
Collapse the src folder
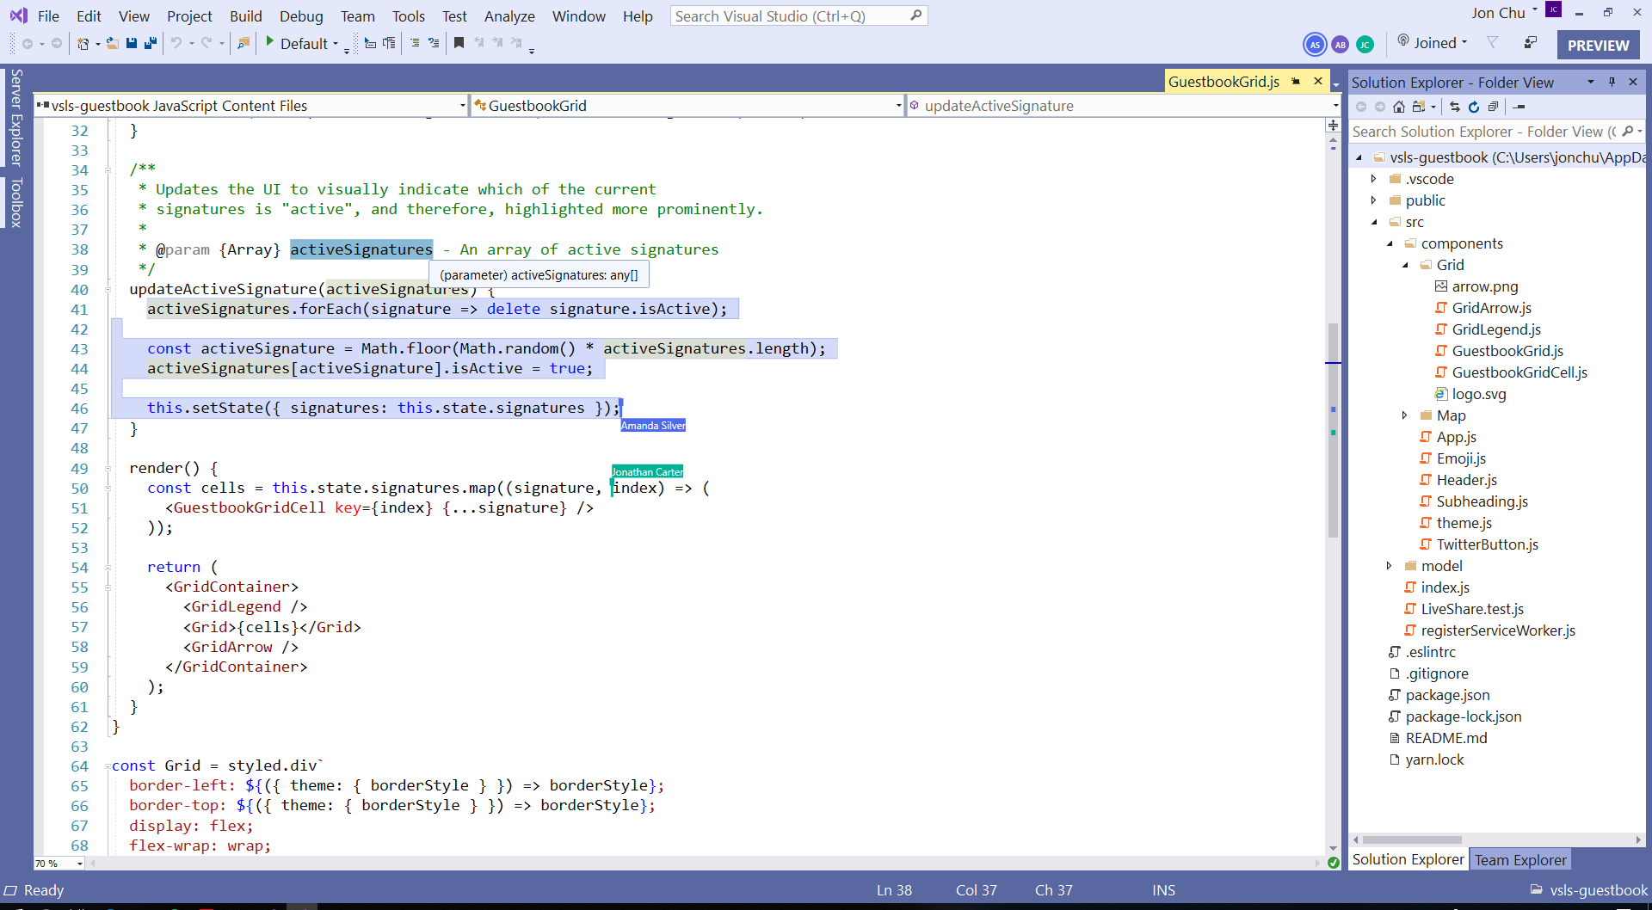(x=1374, y=222)
